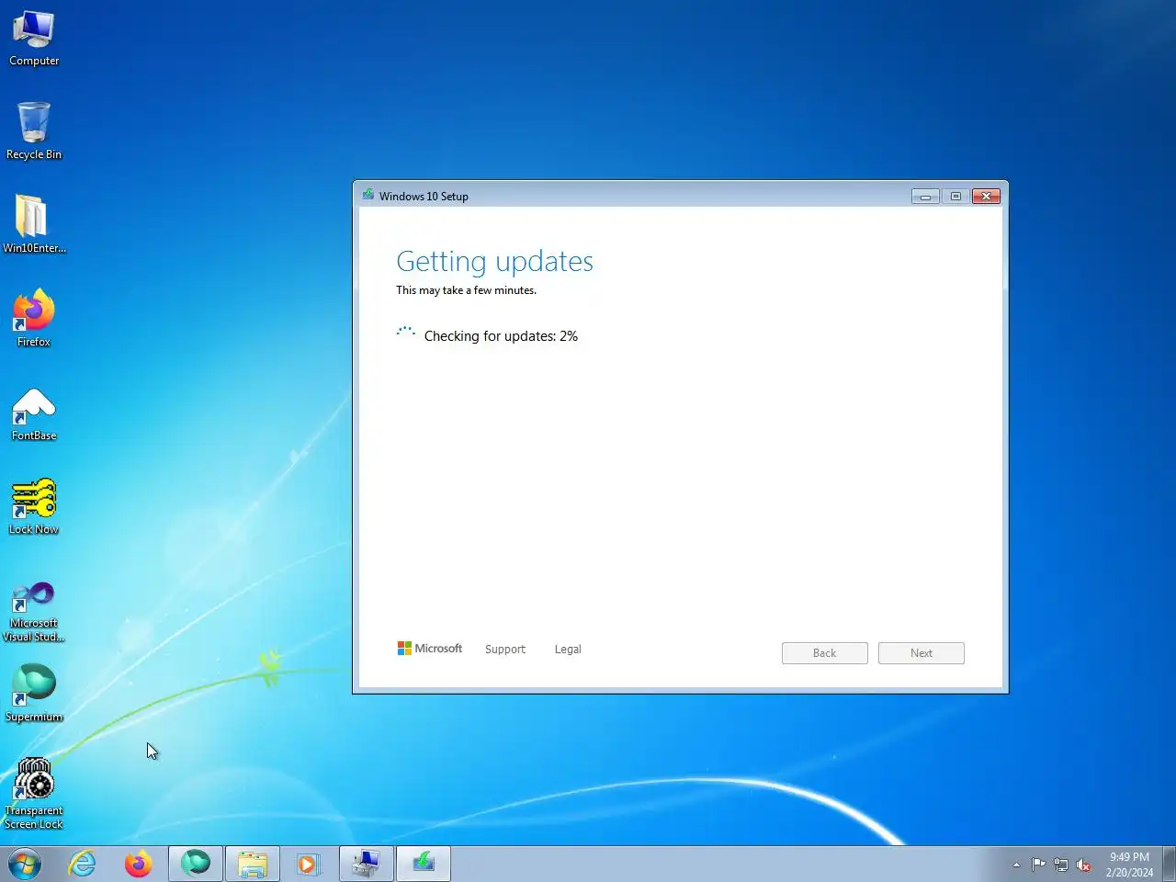Click the Back button in Setup
Image resolution: width=1176 pixels, height=882 pixels.
[825, 653]
